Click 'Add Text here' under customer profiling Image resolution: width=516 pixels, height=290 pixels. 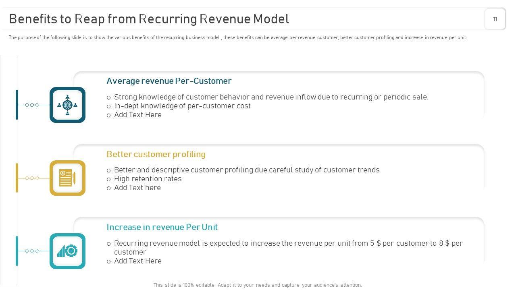click(137, 188)
